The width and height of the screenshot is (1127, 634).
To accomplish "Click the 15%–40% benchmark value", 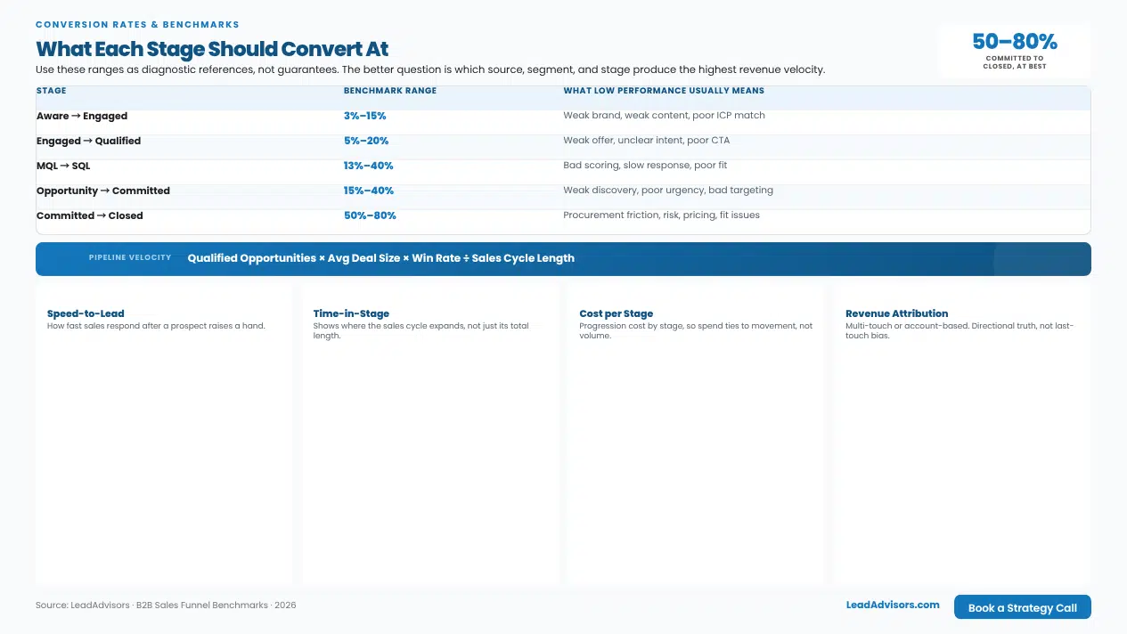I will [x=369, y=191].
